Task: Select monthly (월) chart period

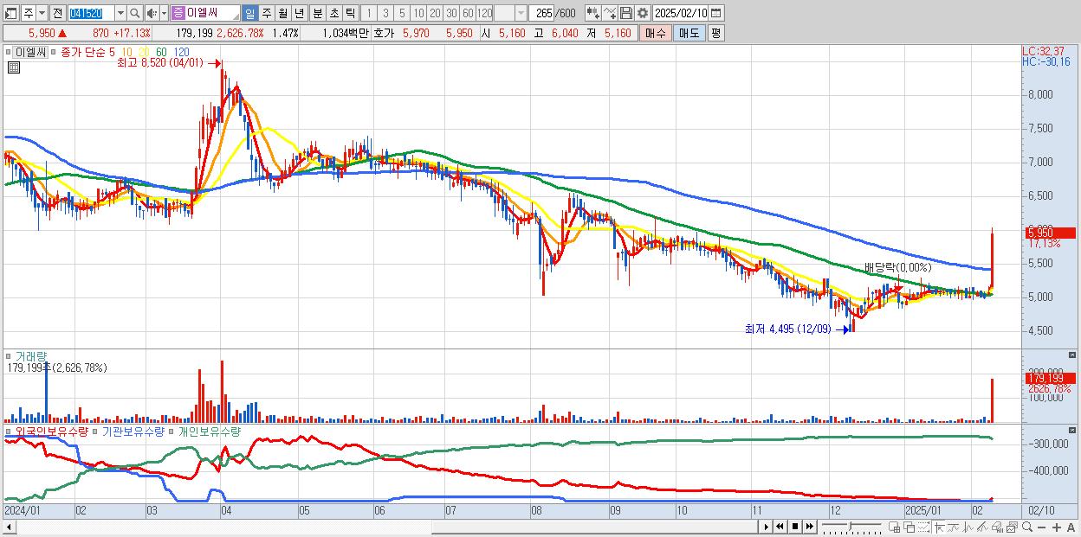Action: point(282,13)
